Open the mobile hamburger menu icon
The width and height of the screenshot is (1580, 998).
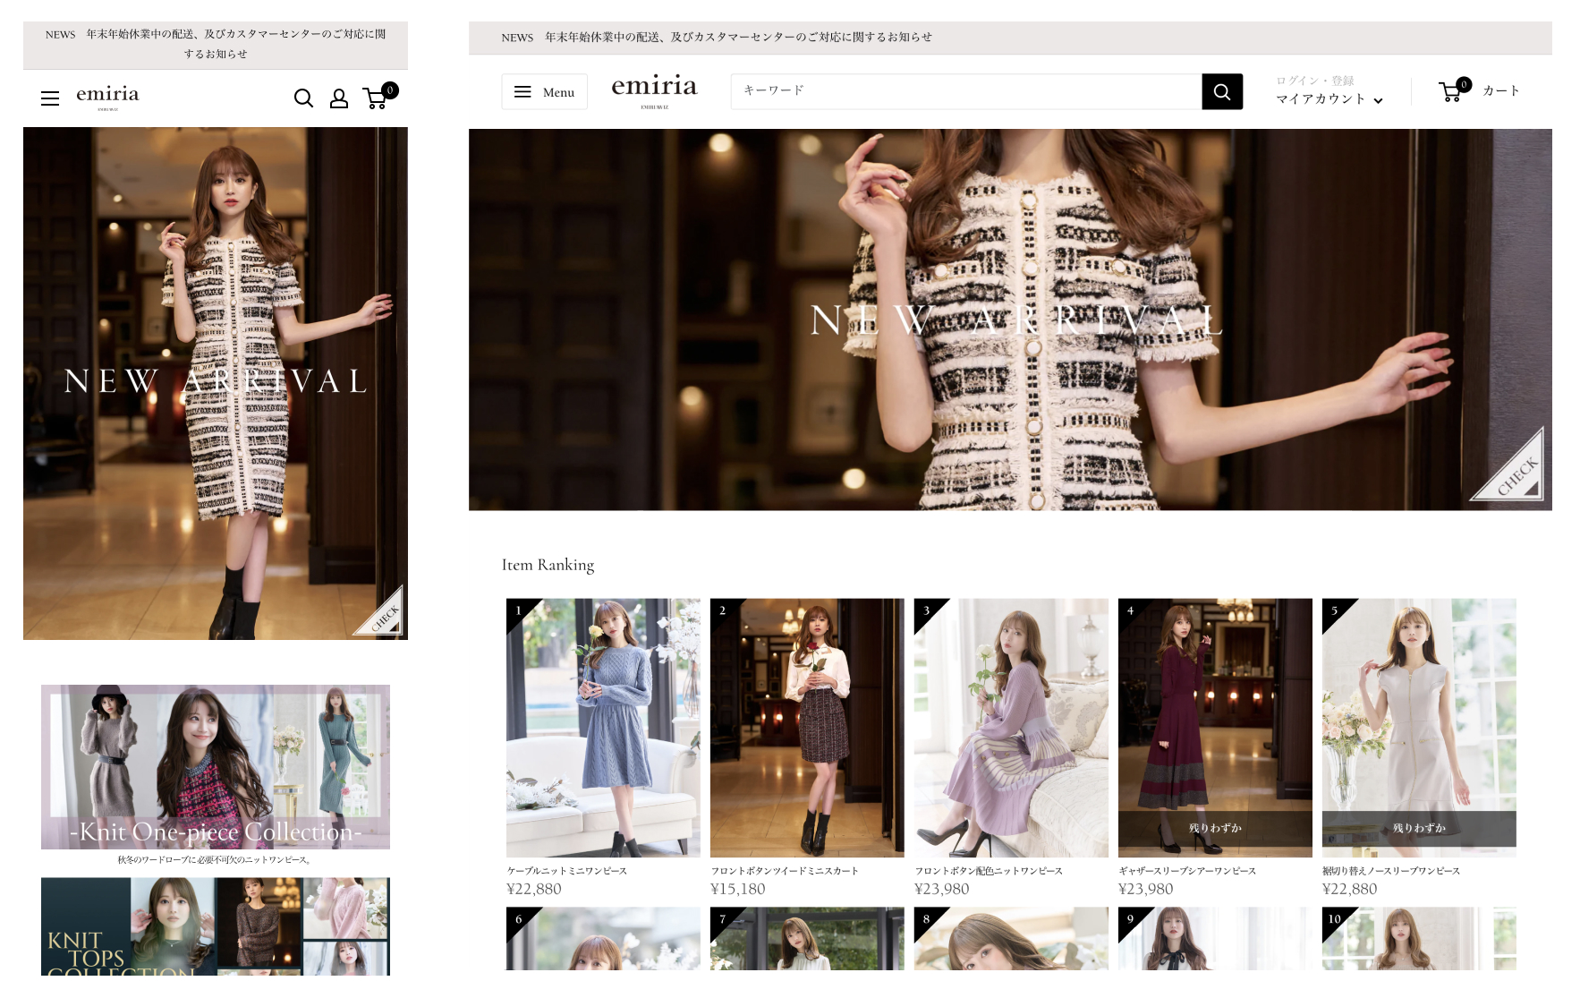point(50,98)
